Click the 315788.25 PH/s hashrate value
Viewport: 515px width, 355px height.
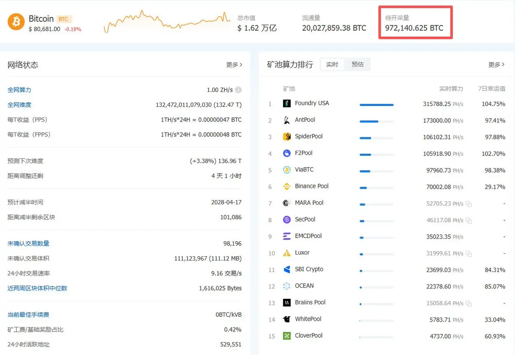pos(443,104)
